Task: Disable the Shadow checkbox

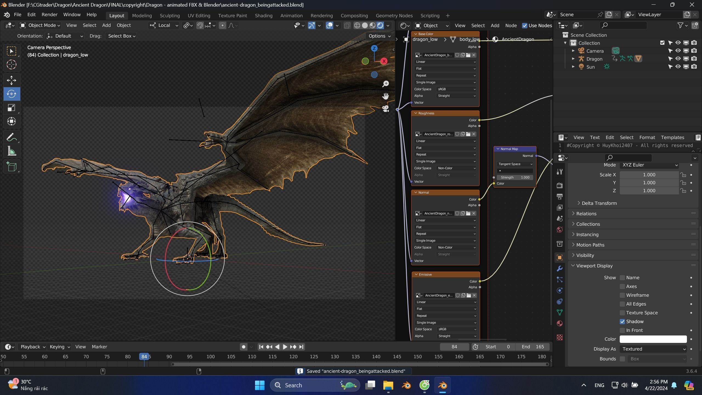Action: point(622,322)
